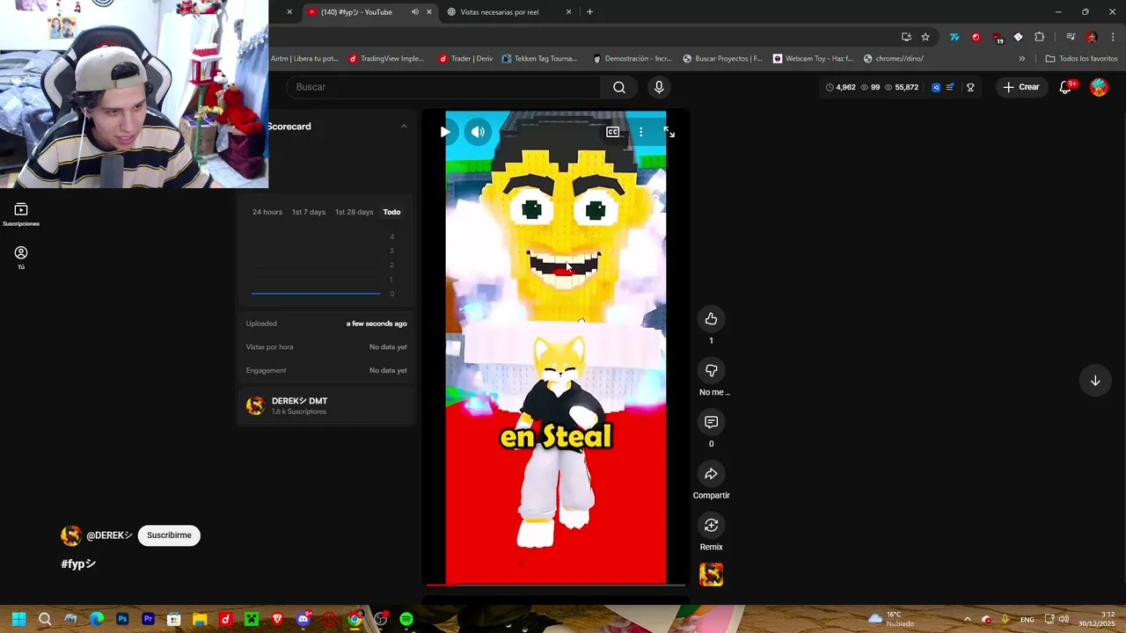The height and width of the screenshot is (633, 1126).
Task: Open the chrome://dino/ bookmark
Action: (894, 59)
